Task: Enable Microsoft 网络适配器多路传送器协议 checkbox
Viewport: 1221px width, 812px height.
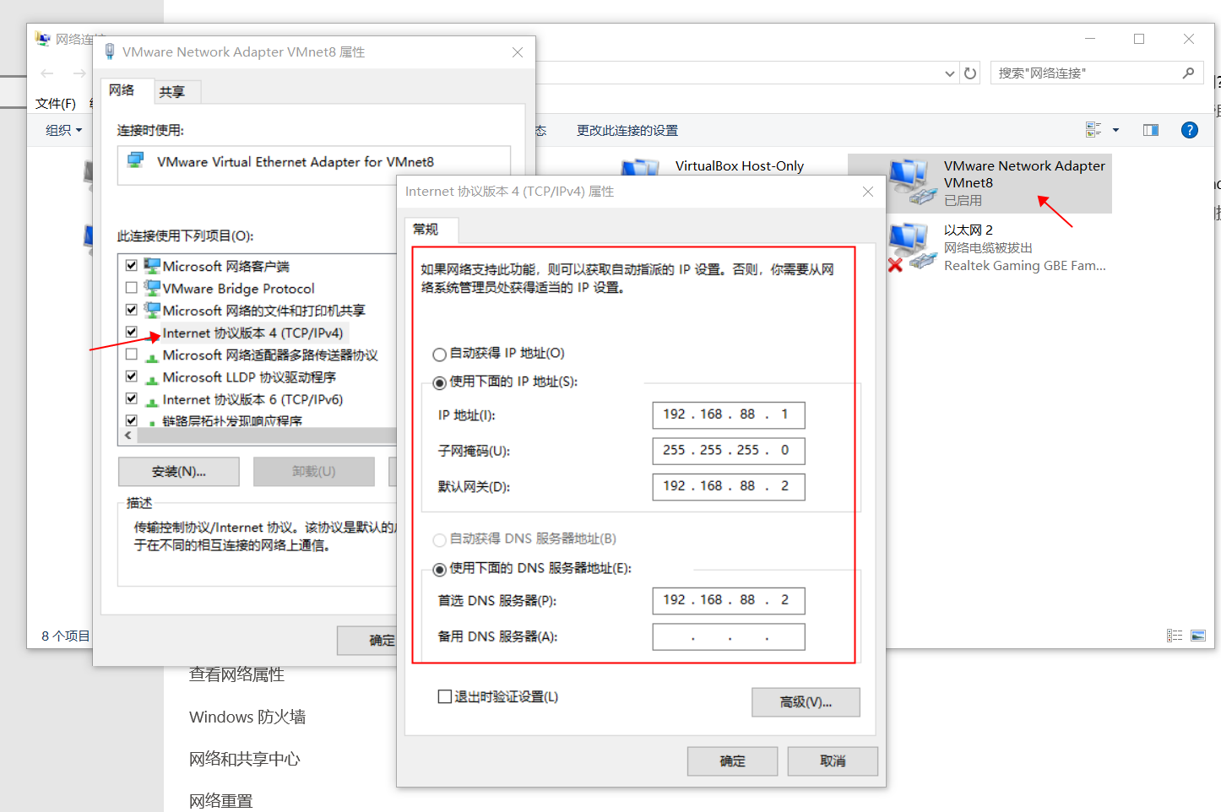Action: (x=132, y=354)
